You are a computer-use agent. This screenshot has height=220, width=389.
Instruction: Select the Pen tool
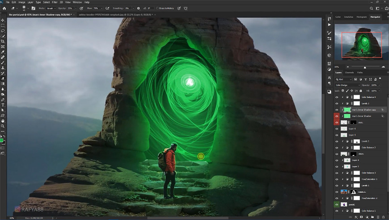coord(3,100)
